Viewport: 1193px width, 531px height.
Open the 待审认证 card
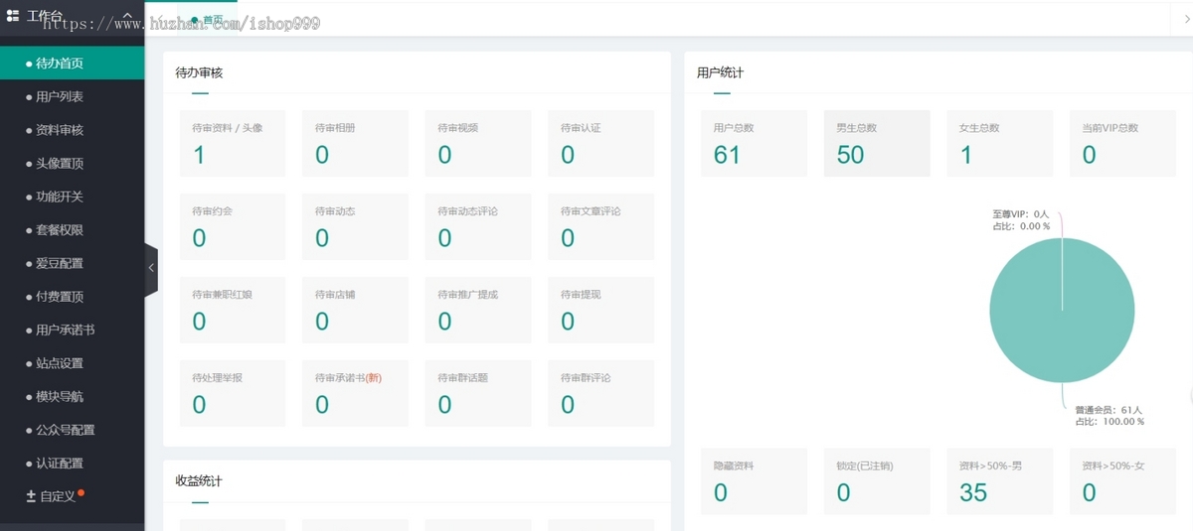click(600, 143)
